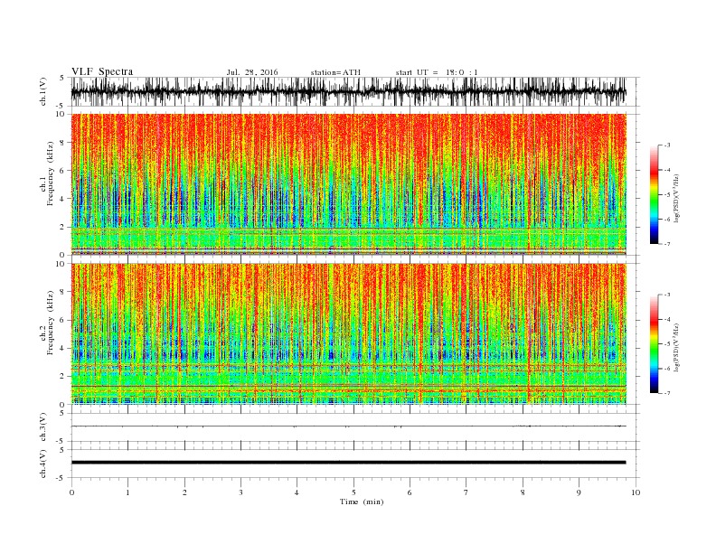
Task: Click time axis tick label "1"
Action: click(x=127, y=492)
